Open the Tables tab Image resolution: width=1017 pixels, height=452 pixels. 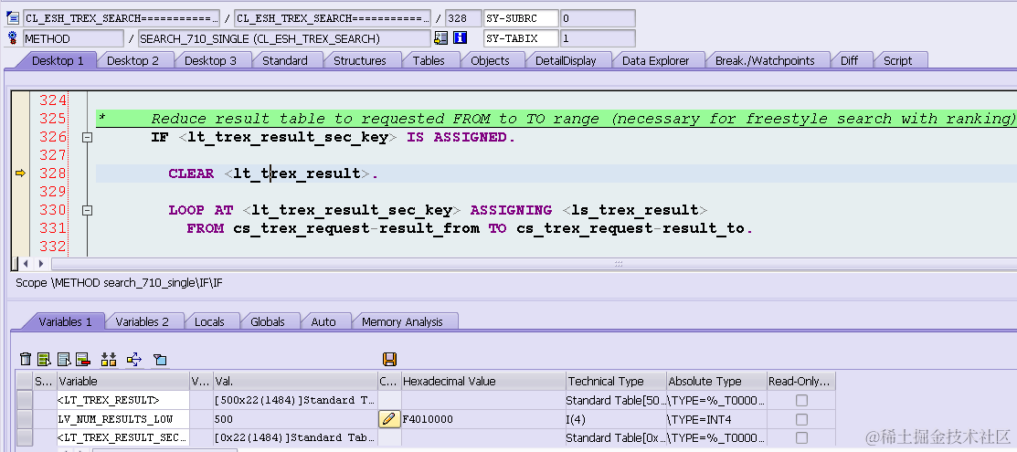coord(429,60)
